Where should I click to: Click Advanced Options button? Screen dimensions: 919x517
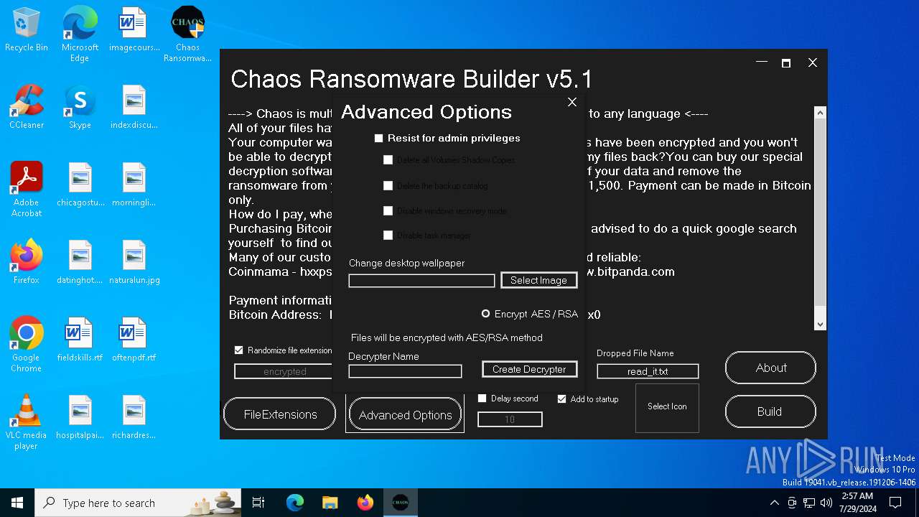pyautogui.click(x=405, y=415)
